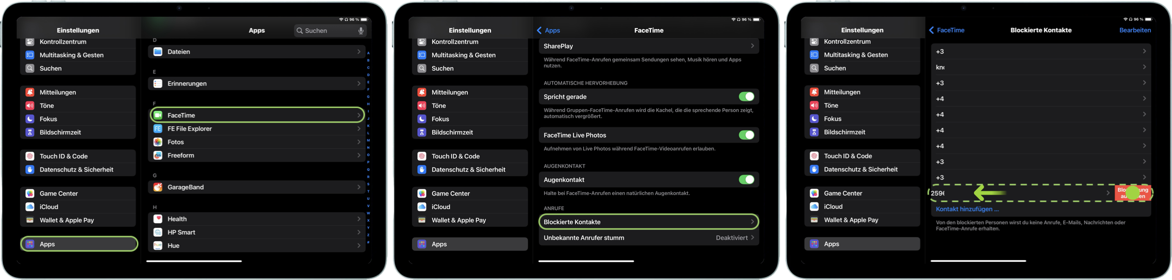
Task: Toggle the Augenkontakt switch
Action: [746, 180]
